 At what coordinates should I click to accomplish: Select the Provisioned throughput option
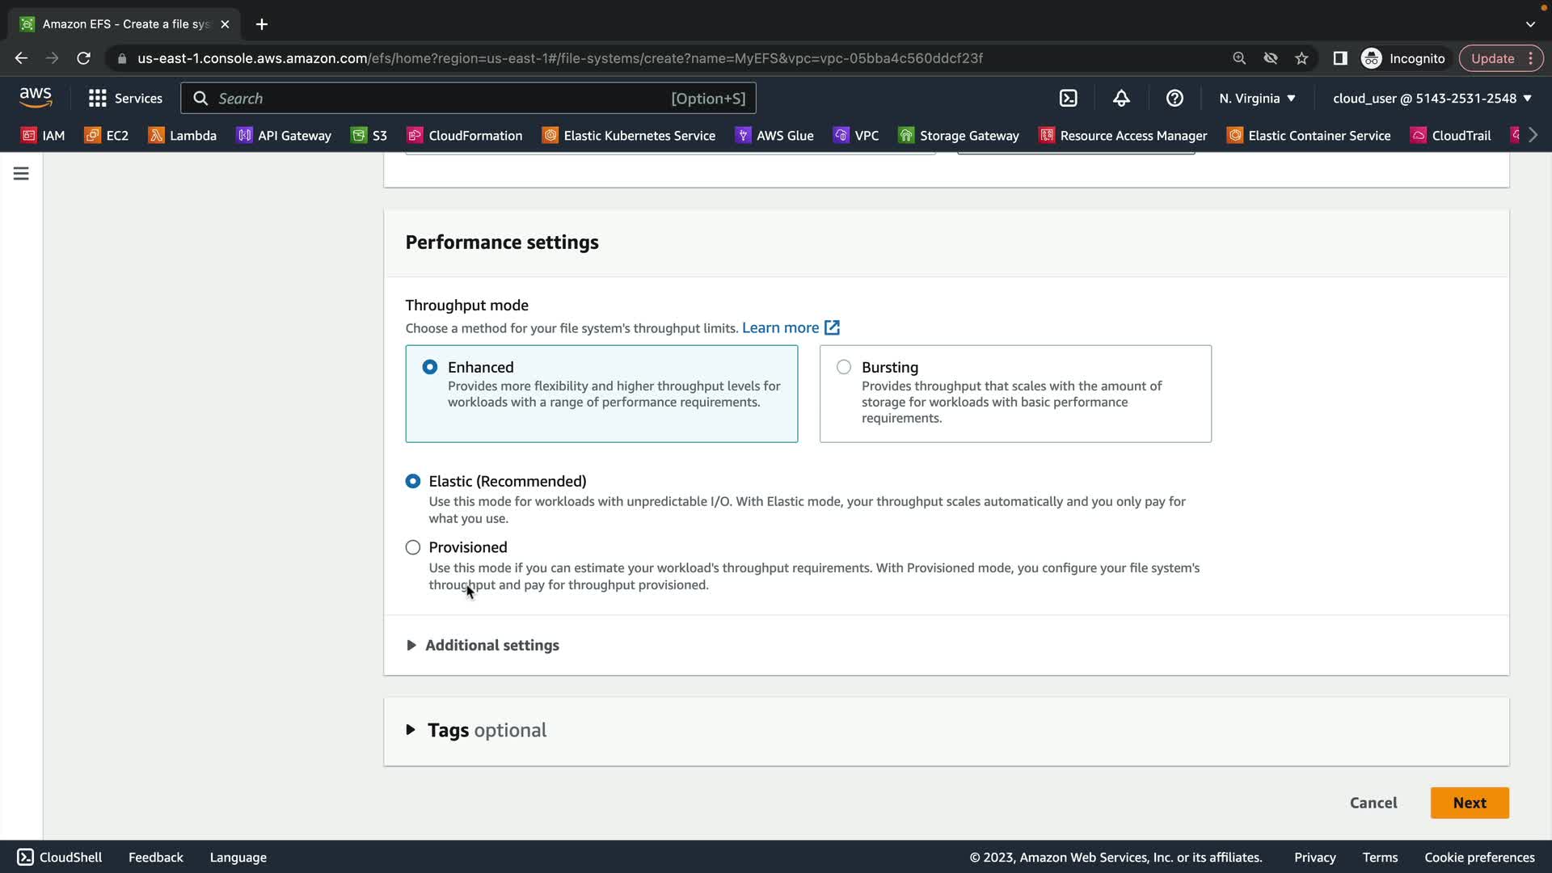[x=413, y=547]
